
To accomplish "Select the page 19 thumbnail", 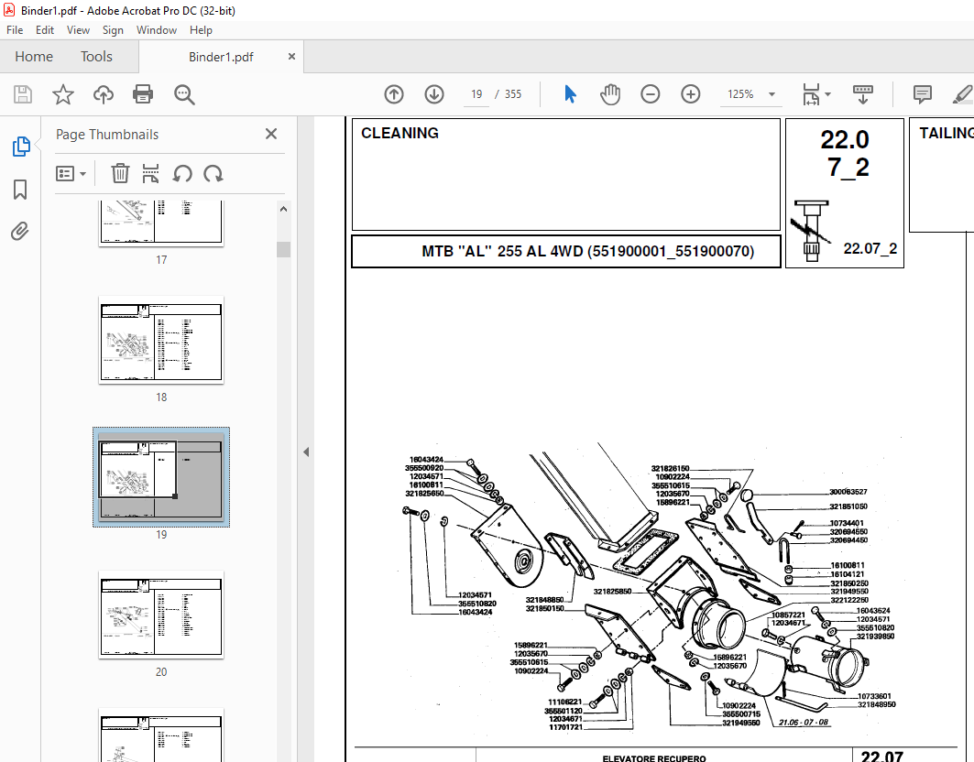I will [161, 477].
